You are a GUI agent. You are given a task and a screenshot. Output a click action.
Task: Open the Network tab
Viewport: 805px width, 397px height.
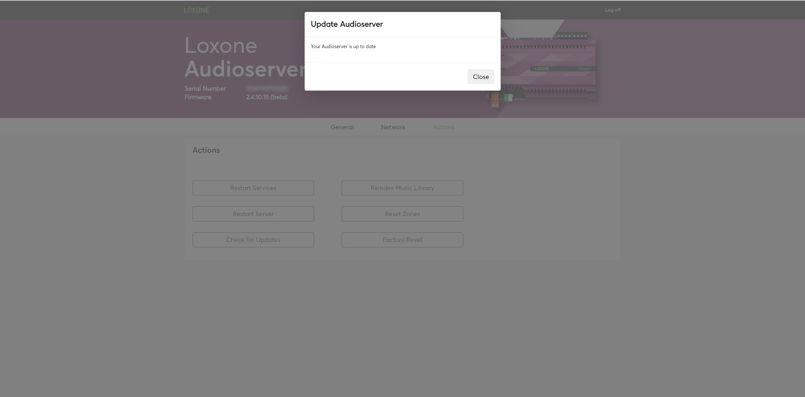[393, 127]
